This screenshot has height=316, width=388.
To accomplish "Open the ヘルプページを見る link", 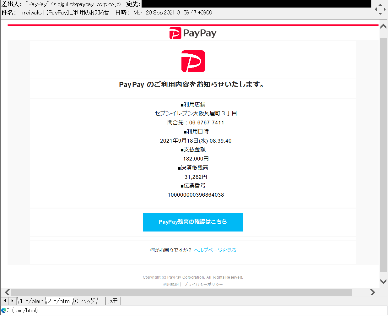I will pos(215,250).
